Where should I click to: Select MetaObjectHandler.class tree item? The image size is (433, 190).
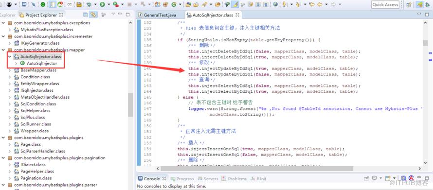(45, 97)
